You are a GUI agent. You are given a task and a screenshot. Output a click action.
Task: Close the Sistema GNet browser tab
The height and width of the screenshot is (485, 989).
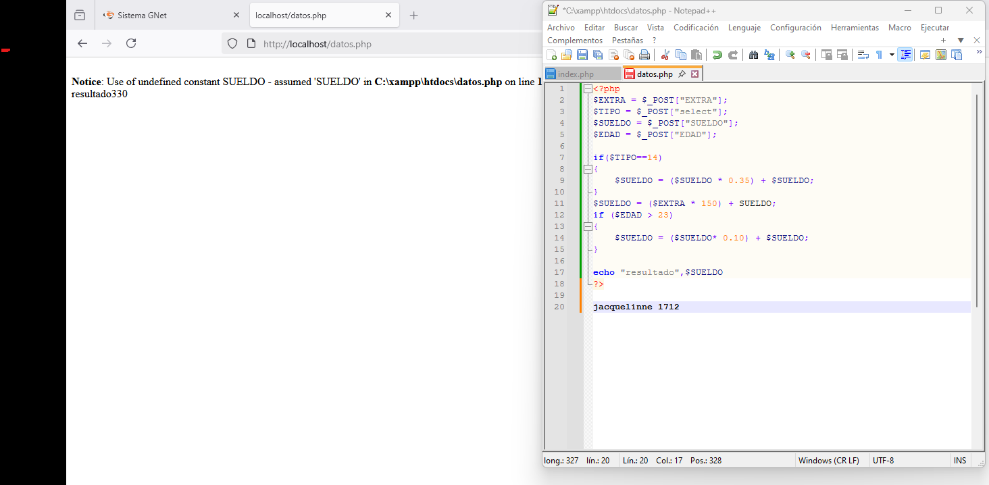236,15
